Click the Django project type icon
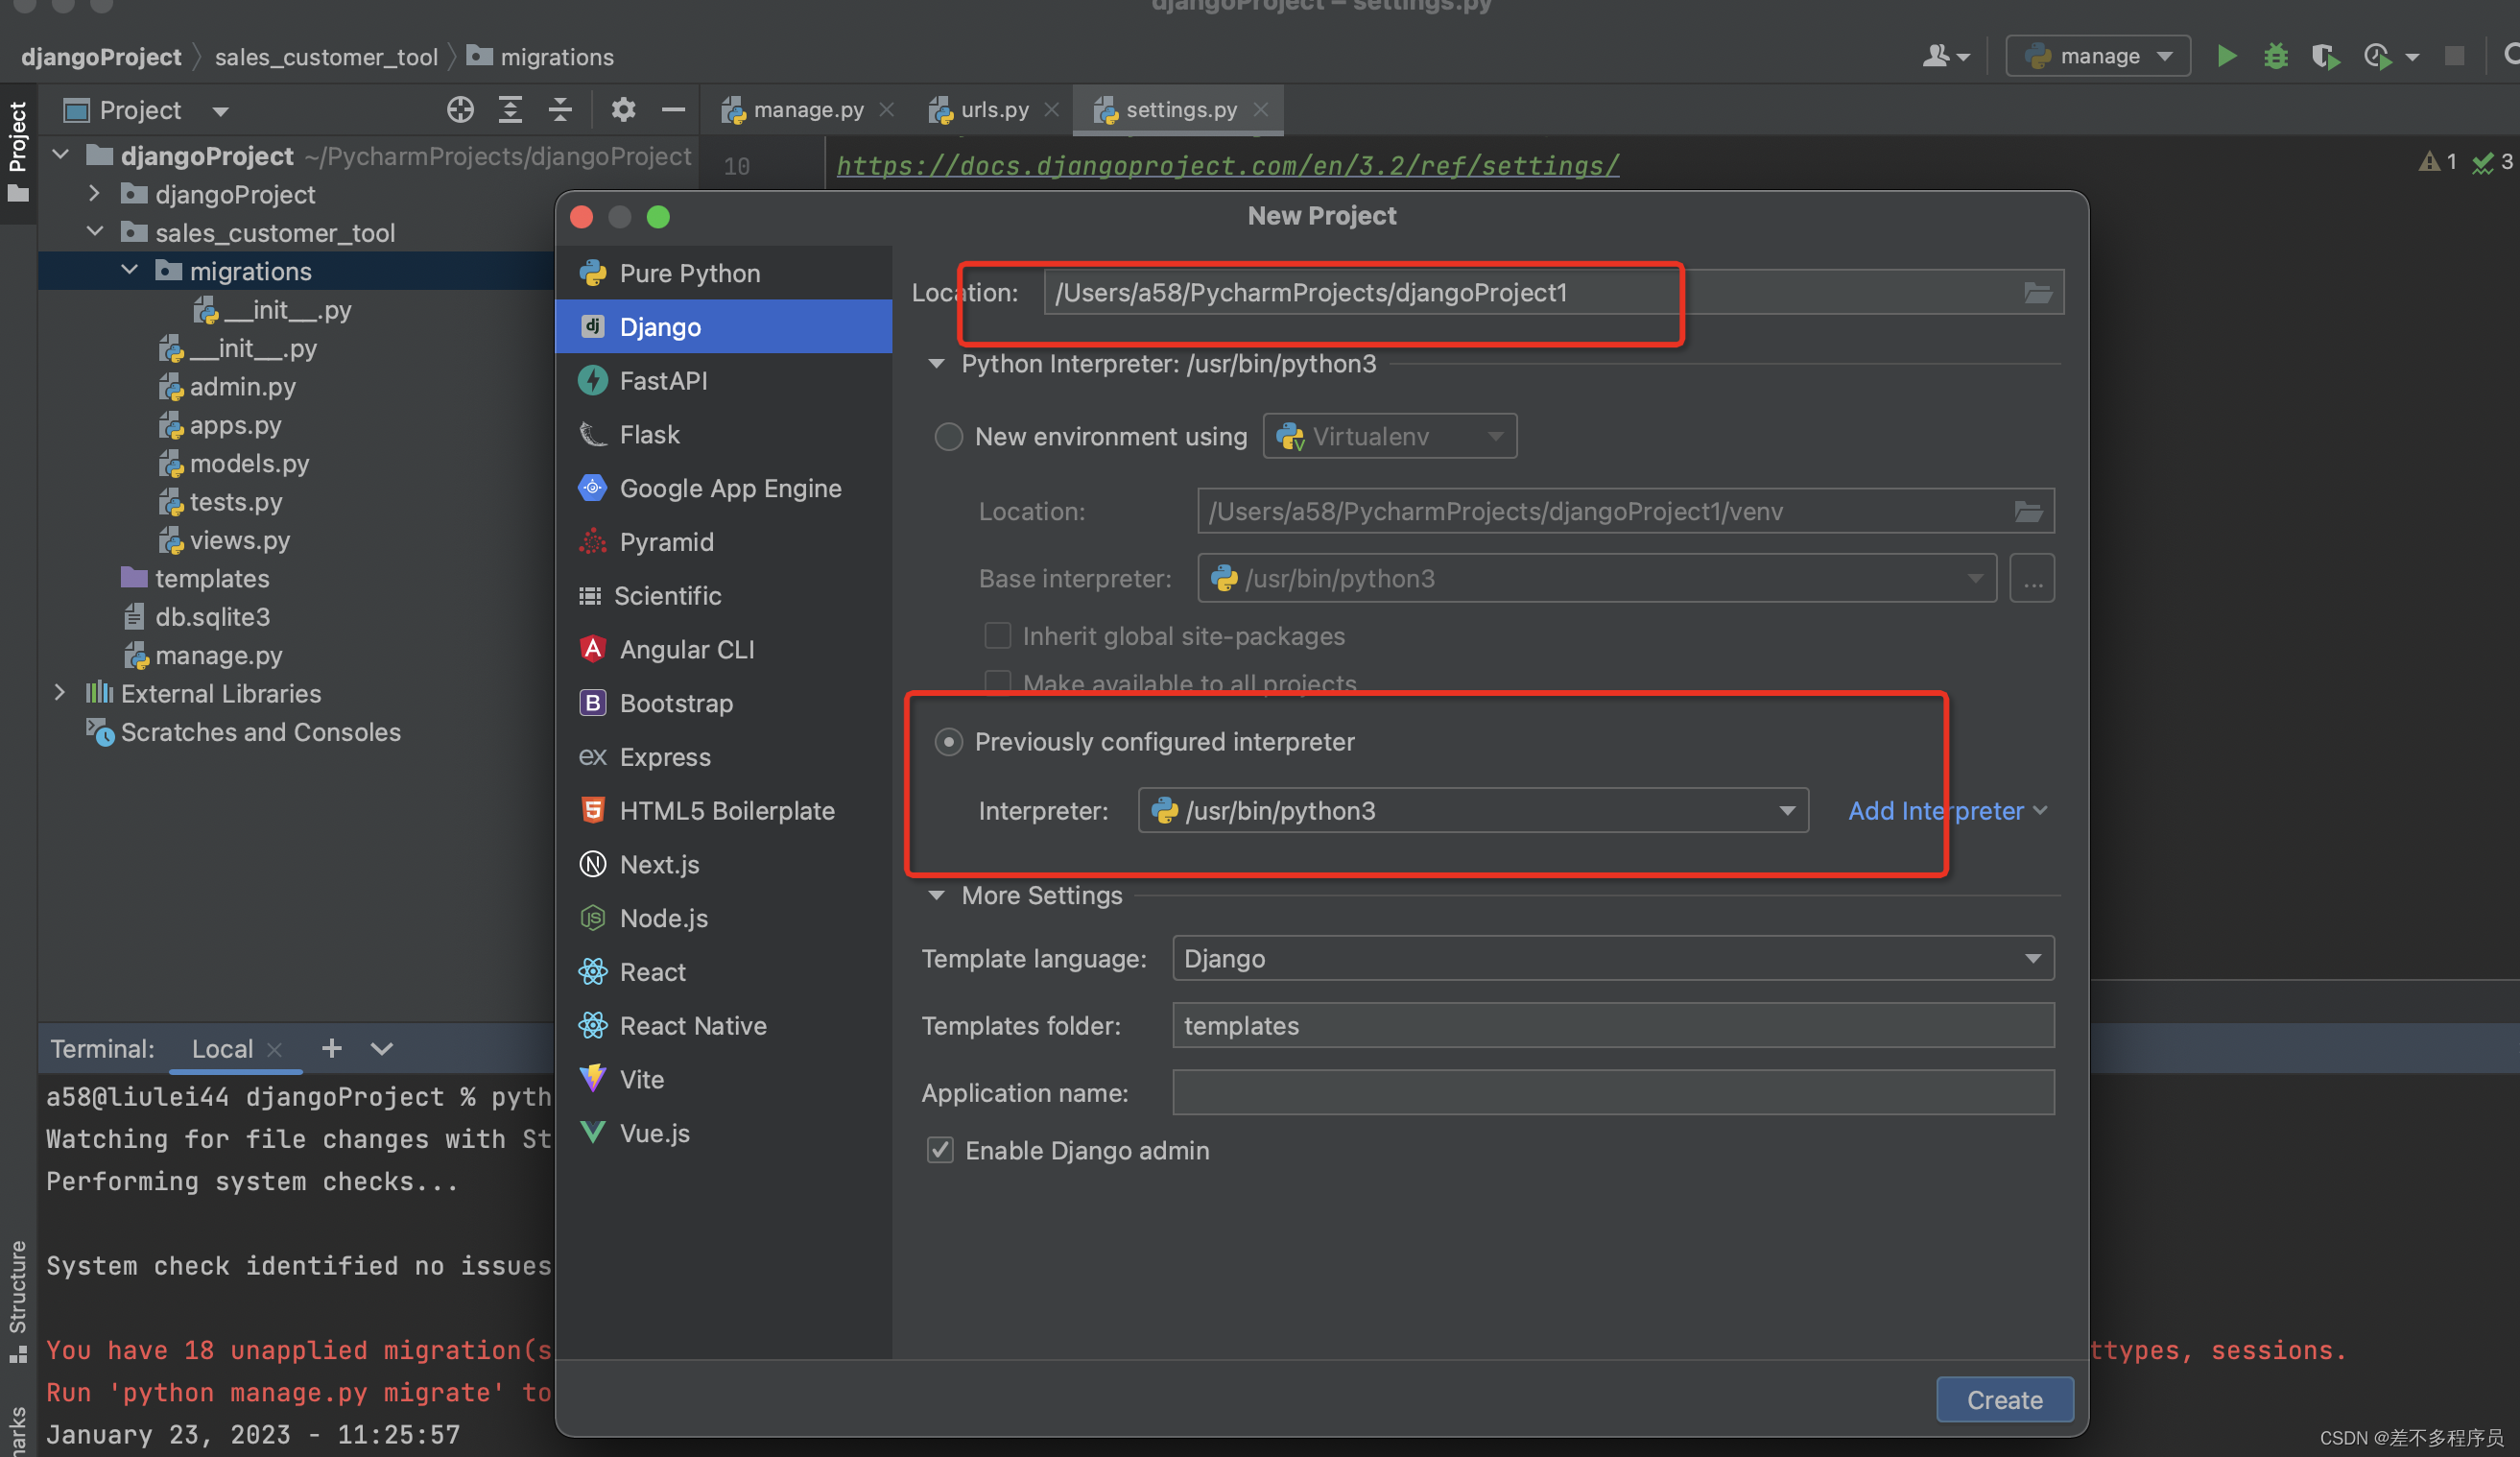 coord(595,326)
